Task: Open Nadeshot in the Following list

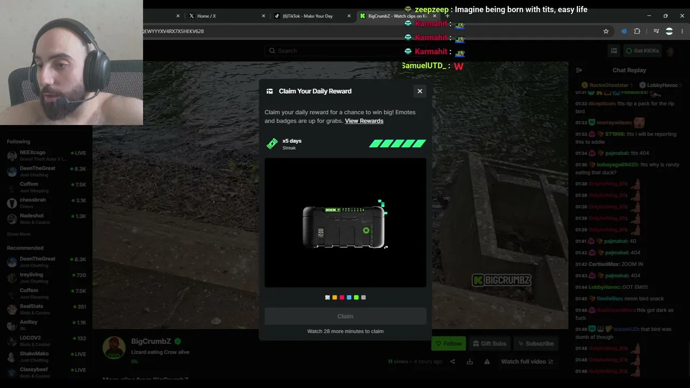Action: click(x=46, y=219)
